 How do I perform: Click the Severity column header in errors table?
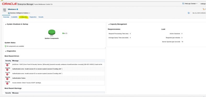pyautogui.click(x=8, y=61)
